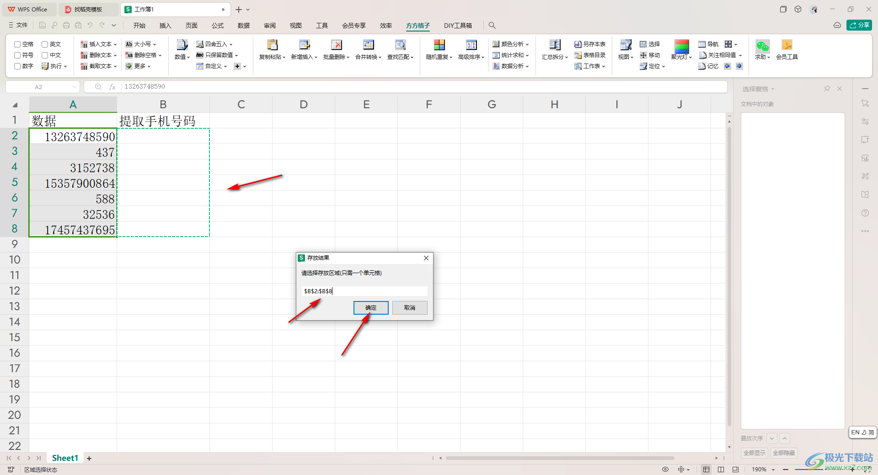Click the 合并转换 icon

(369, 45)
